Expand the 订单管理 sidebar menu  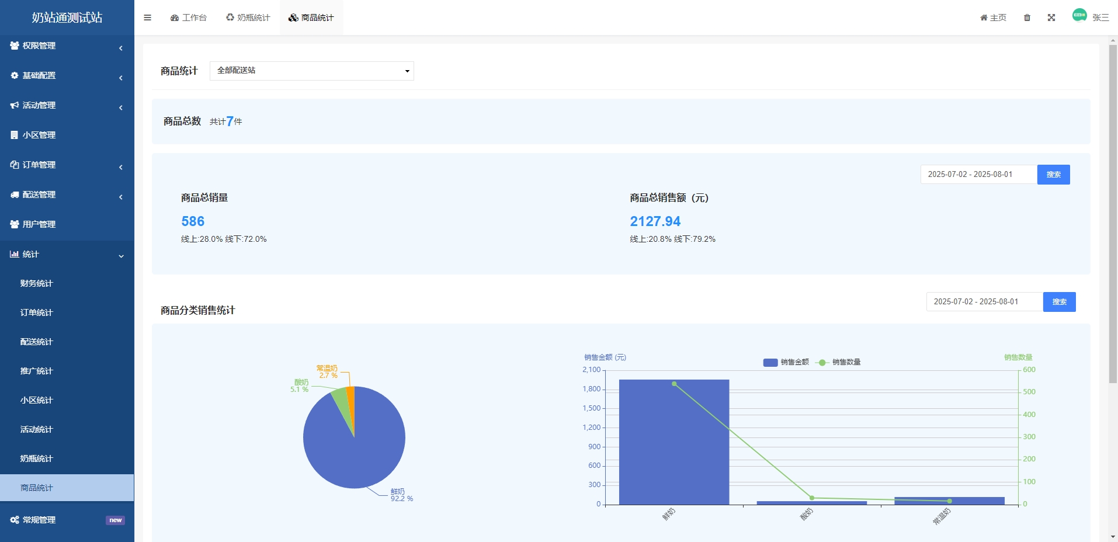(x=67, y=165)
